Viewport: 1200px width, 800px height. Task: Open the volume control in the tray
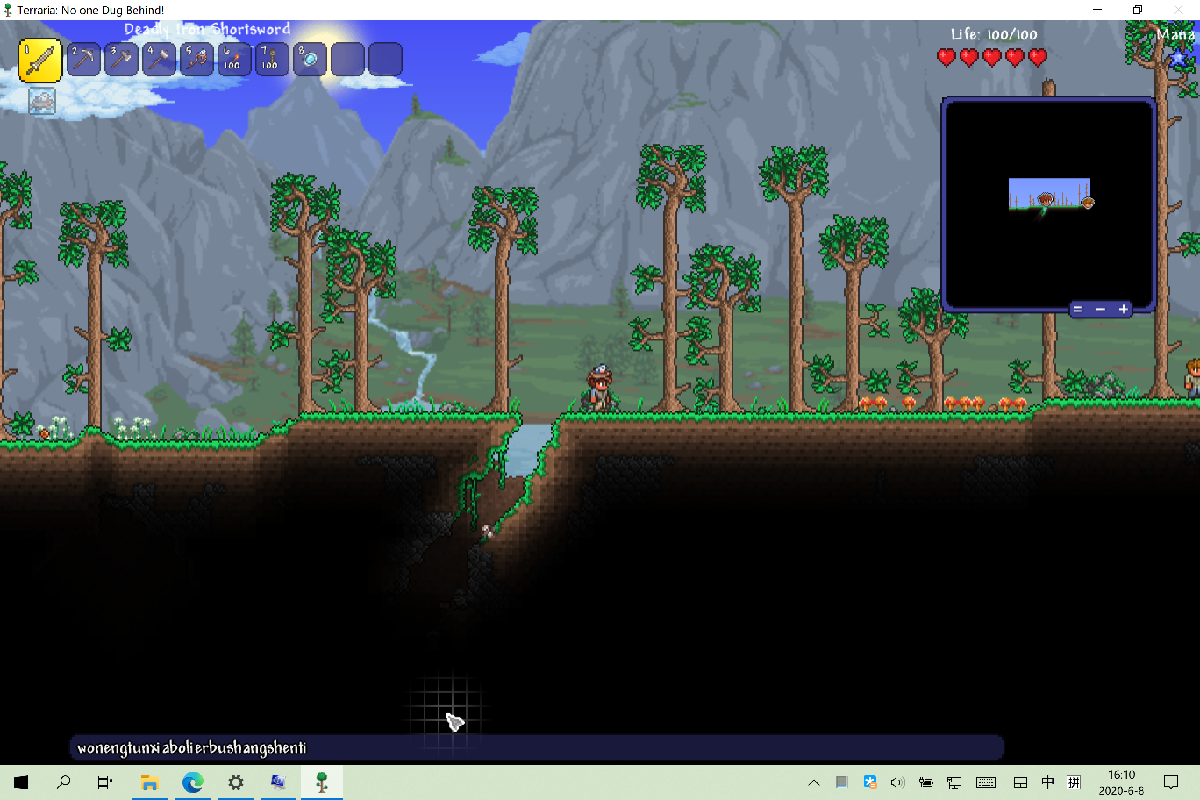[897, 782]
